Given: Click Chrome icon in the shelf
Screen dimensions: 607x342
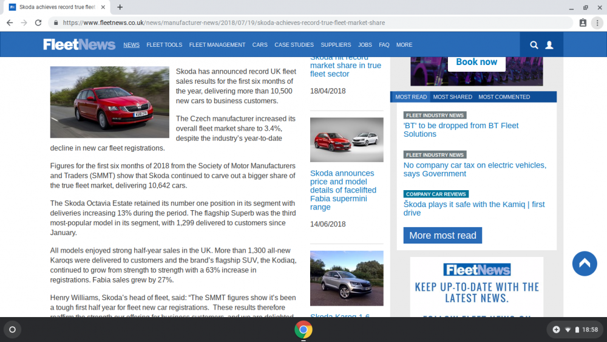Looking at the screenshot, I should tap(303, 330).
